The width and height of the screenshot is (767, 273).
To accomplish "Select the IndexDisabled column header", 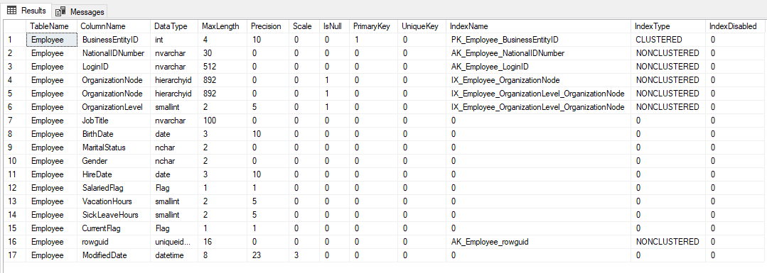I will click(x=733, y=26).
